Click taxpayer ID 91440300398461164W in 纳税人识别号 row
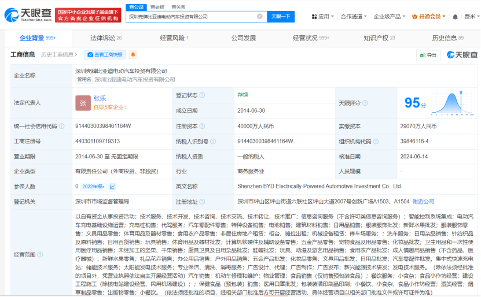This screenshot has width=481, height=297. (x=265, y=141)
